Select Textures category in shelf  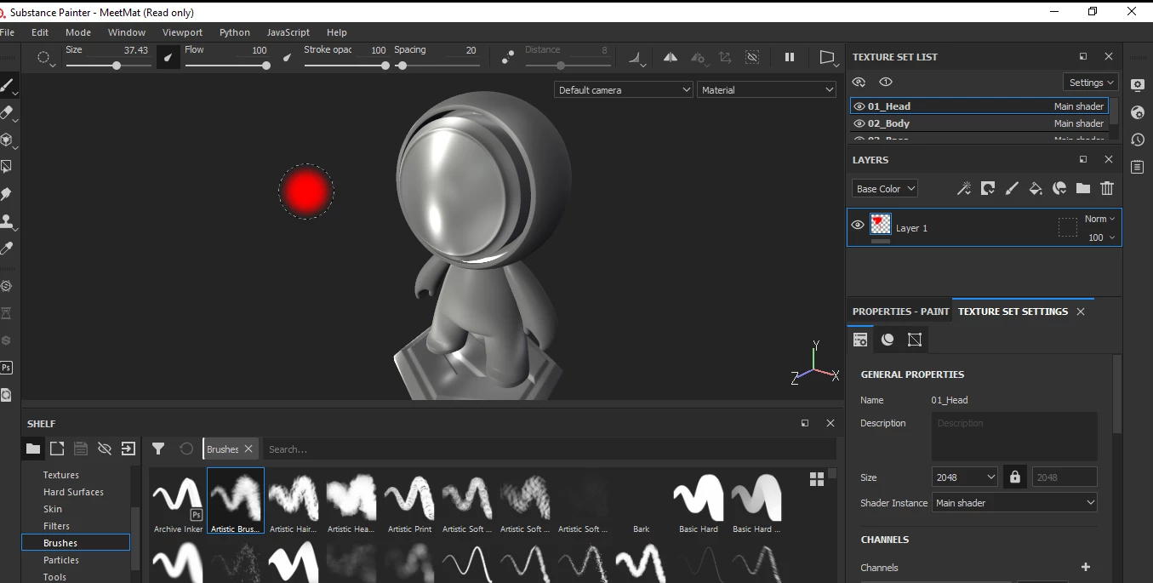click(x=61, y=475)
